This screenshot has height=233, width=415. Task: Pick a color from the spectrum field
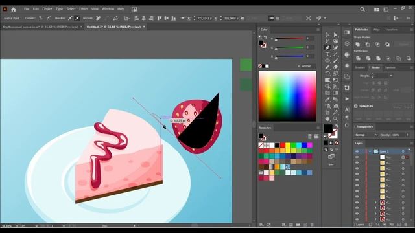[287, 96]
